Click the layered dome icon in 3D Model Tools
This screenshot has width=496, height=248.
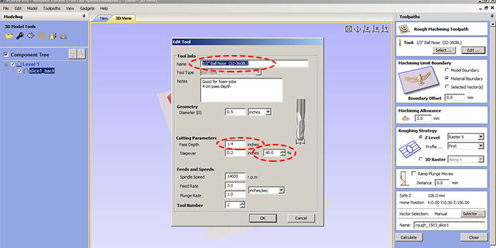63,36
